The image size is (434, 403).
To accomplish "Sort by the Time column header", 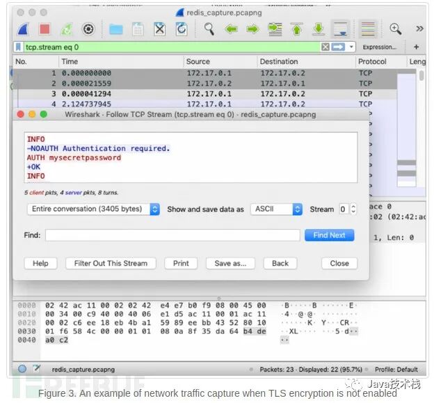I will tap(121, 61).
